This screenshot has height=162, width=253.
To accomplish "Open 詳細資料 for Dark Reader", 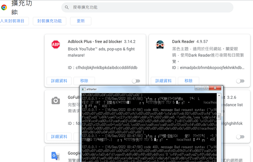I will (x=163, y=81).
